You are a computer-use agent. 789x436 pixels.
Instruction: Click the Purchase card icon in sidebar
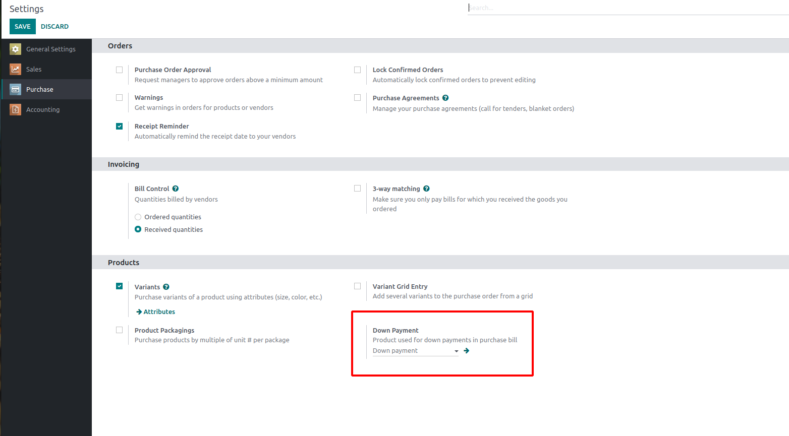coord(15,89)
